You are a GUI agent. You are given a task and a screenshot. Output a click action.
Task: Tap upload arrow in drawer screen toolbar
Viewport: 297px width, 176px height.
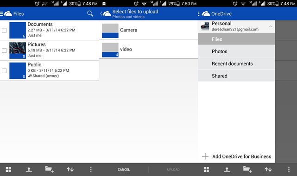pos(227,170)
